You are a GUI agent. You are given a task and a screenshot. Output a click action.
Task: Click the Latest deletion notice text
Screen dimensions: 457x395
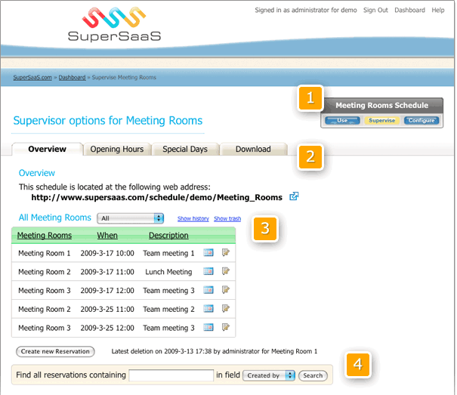tap(215, 351)
